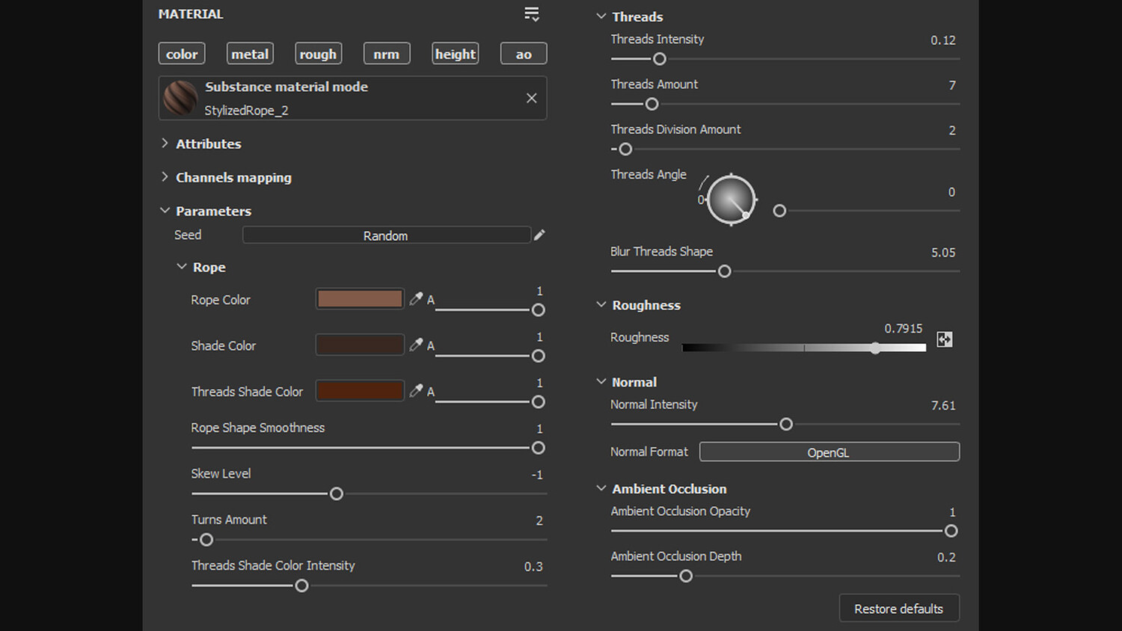Toggle the metal channel
Viewport: 1122px width, 631px height.
250,54
